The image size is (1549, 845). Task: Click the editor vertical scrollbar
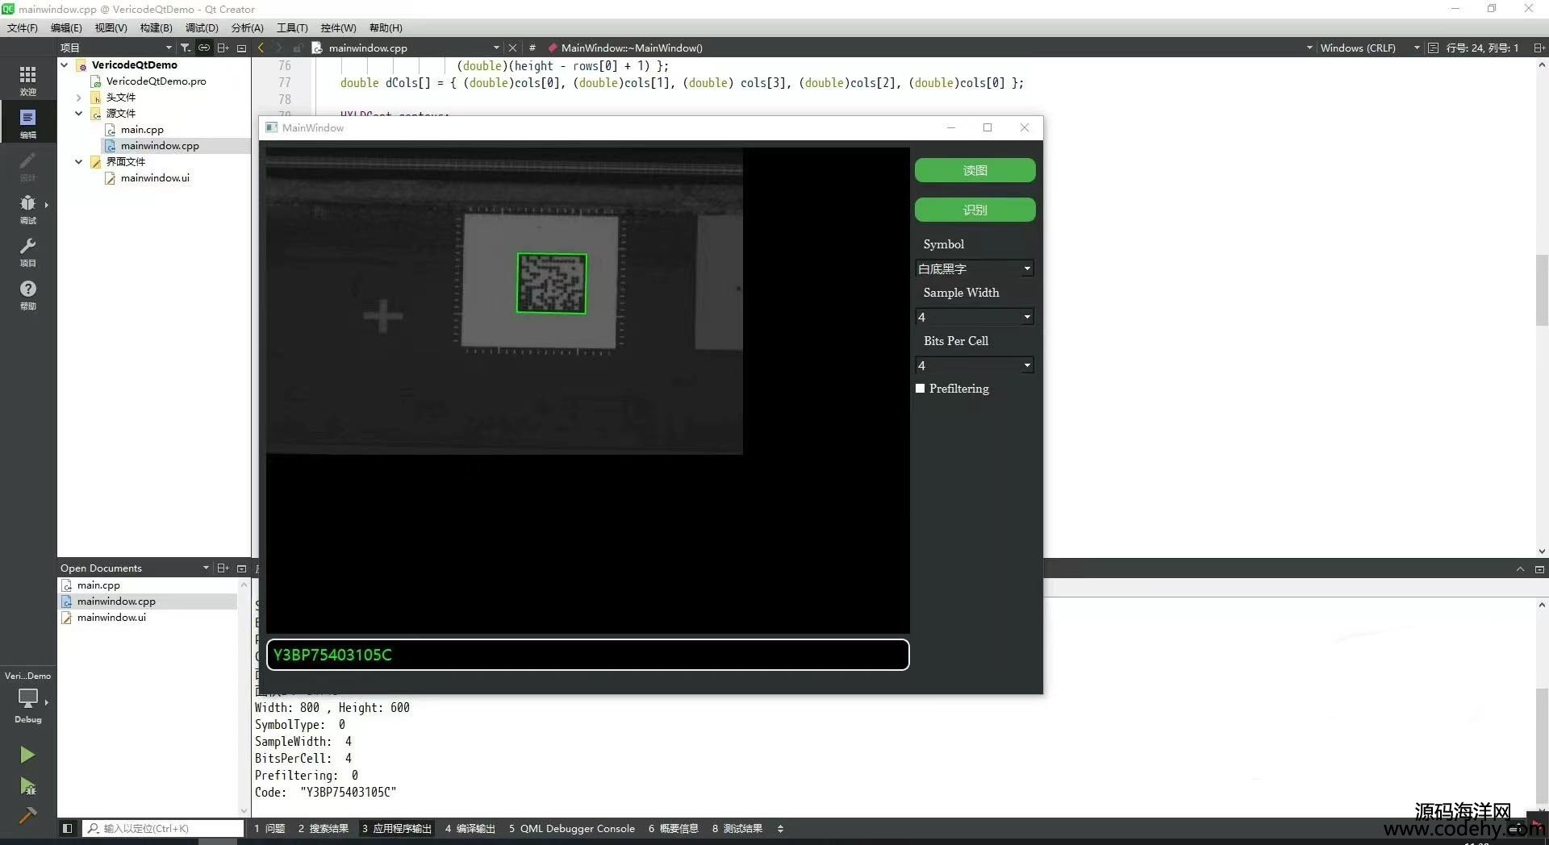[1542, 290]
